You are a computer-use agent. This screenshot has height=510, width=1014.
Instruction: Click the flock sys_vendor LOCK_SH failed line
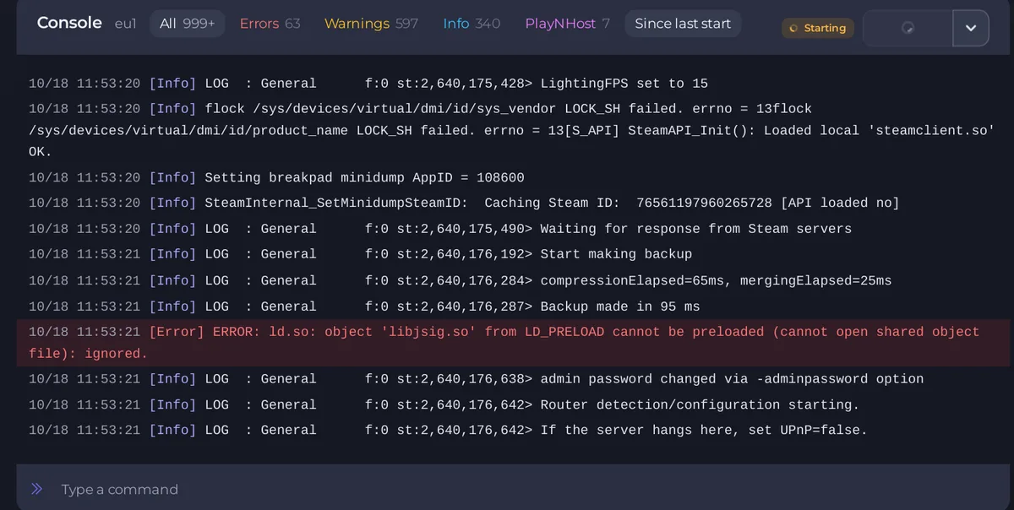click(x=512, y=130)
